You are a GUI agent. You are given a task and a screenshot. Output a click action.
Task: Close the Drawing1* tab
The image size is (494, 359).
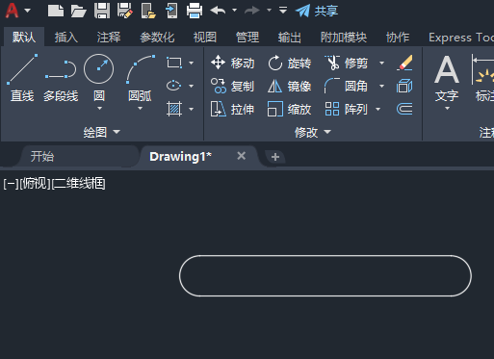(x=242, y=156)
